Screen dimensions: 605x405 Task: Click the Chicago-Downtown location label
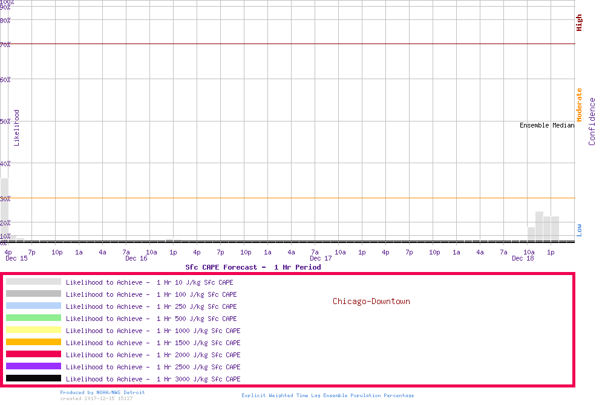(371, 301)
